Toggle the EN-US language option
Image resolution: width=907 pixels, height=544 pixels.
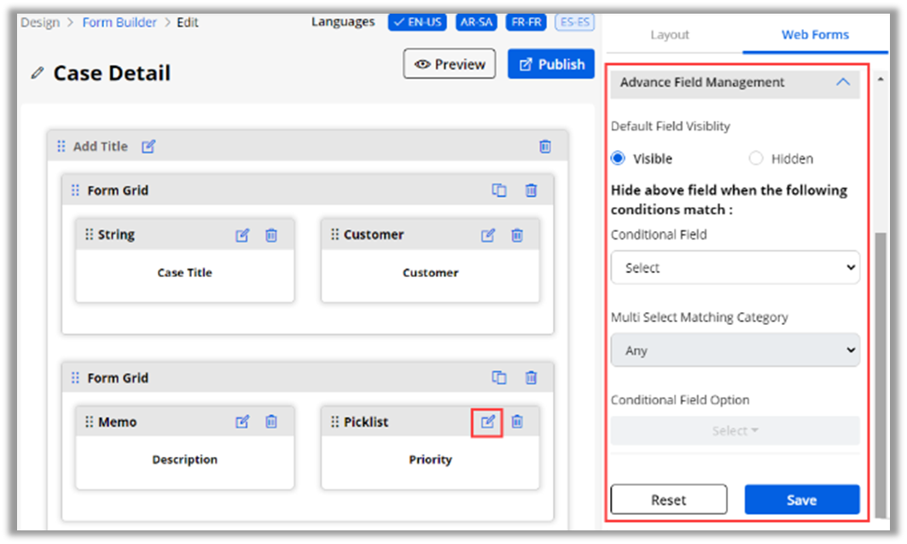click(417, 22)
